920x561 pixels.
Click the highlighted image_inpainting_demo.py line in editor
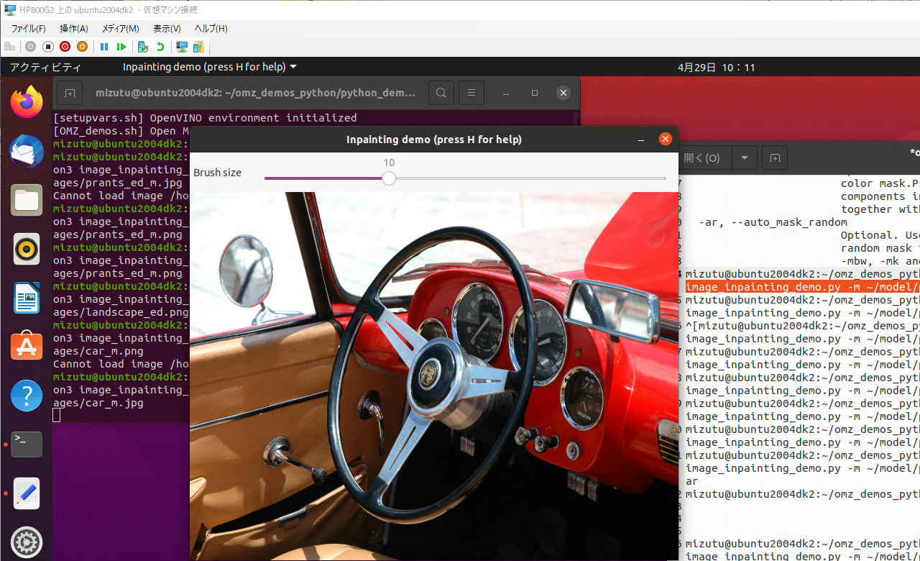802,287
